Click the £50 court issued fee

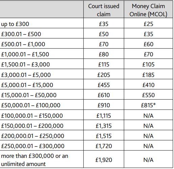click(104, 34)
